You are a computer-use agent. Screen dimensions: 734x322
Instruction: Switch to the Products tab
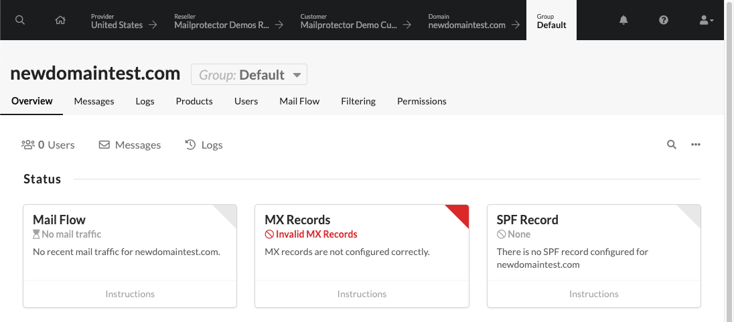[194, 101]
